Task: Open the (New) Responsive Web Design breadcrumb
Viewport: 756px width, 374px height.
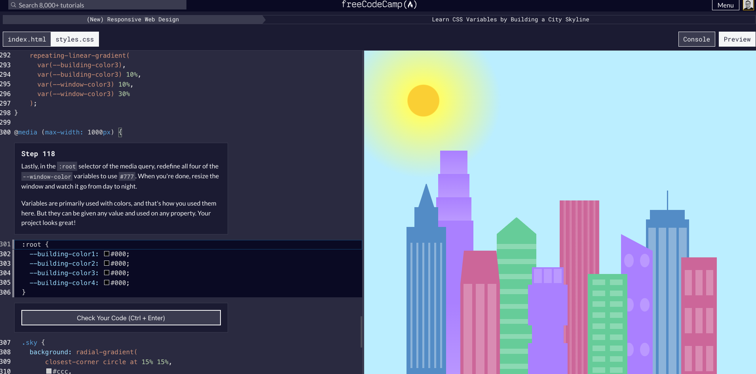Action: (133, 19)
